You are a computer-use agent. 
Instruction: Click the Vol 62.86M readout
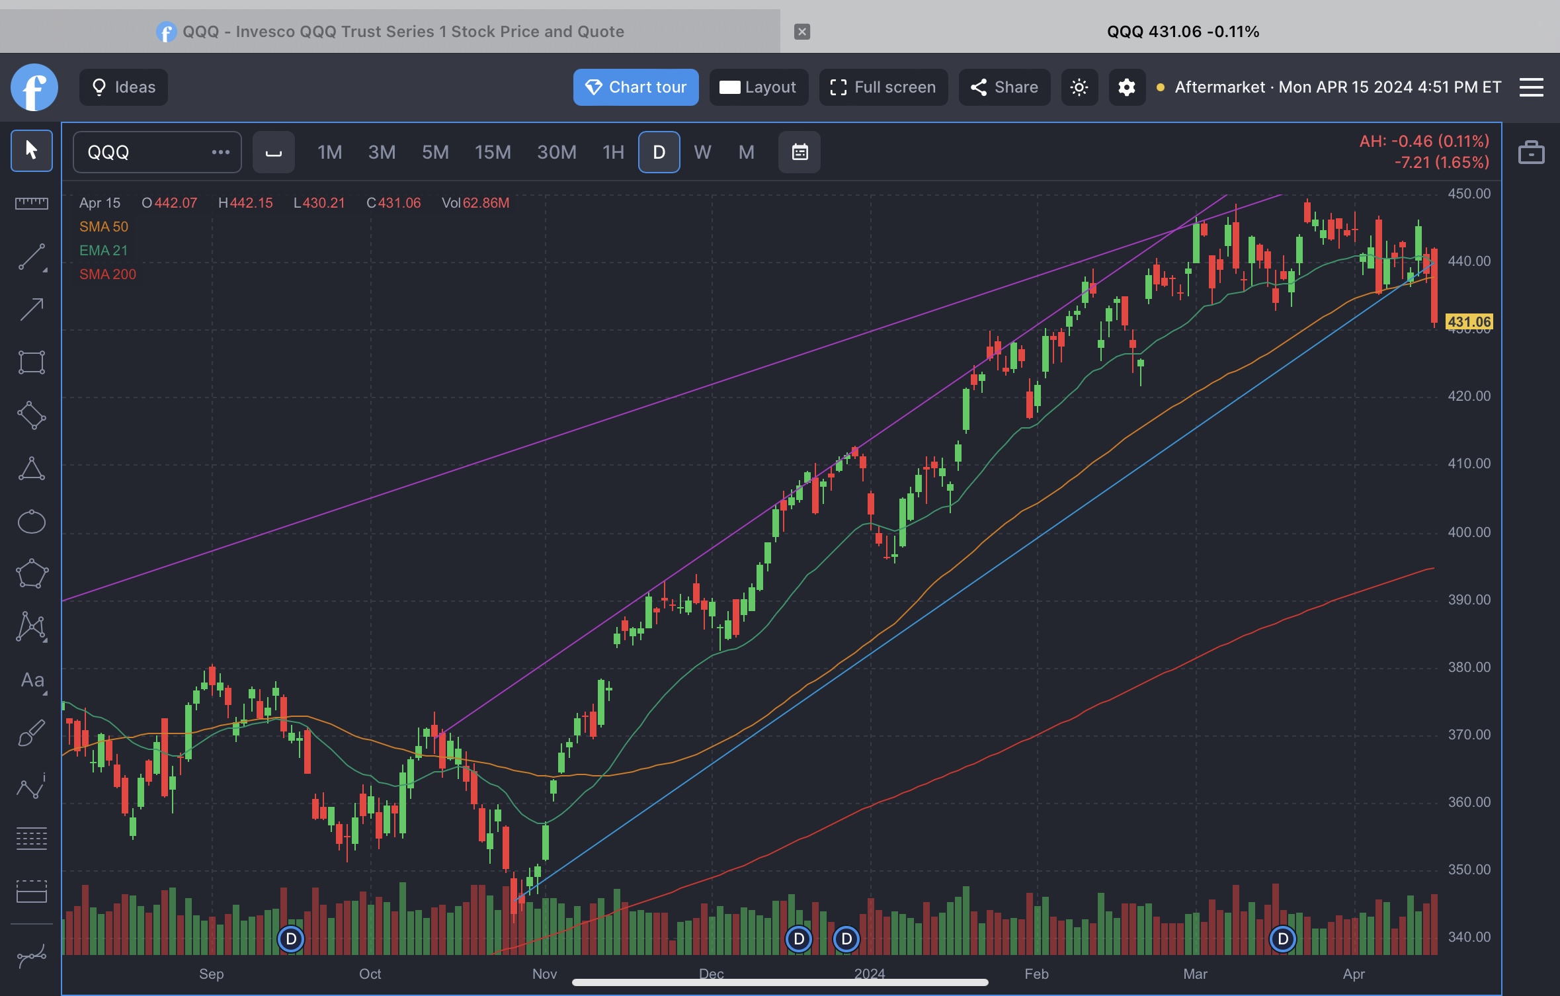(x=475, y=203)
